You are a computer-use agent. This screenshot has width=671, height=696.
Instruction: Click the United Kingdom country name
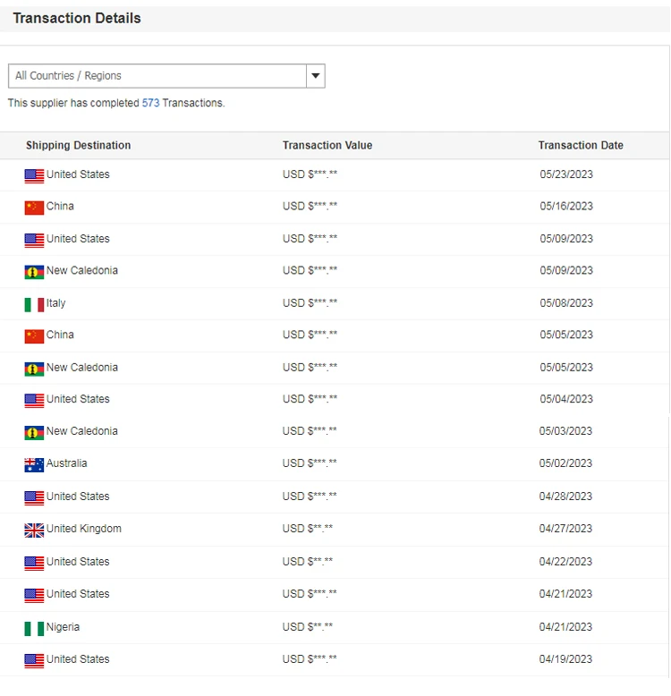click(x=84, y=529)
